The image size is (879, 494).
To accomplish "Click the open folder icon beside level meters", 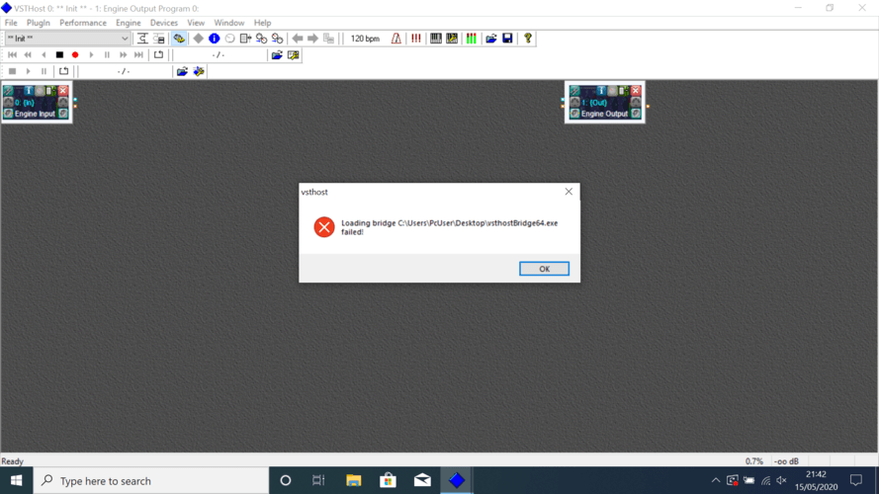I will [491, 39].
